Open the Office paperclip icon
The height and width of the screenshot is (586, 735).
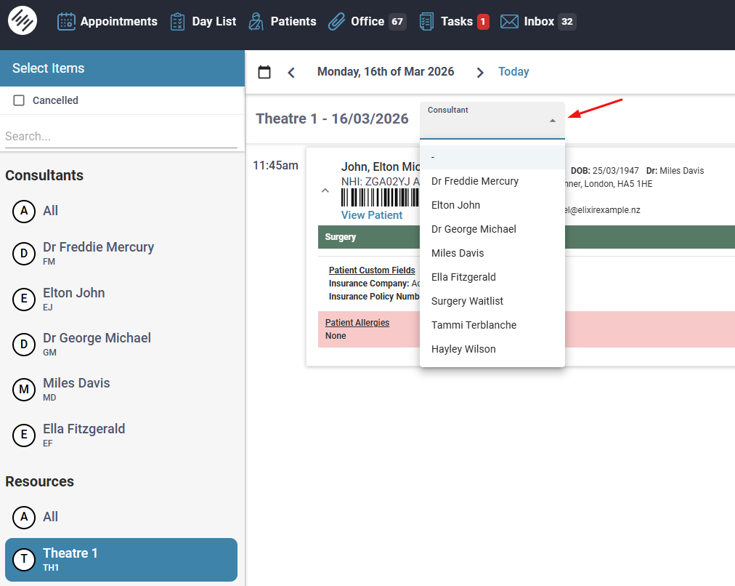click(x=336, y=22)
